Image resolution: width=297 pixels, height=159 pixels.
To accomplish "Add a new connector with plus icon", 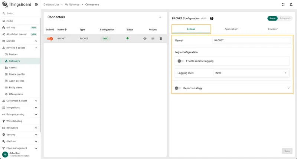I will click(x=160, y=17).
